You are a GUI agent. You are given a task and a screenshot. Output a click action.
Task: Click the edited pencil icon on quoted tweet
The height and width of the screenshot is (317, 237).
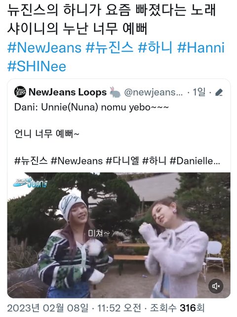coord(219,93)
